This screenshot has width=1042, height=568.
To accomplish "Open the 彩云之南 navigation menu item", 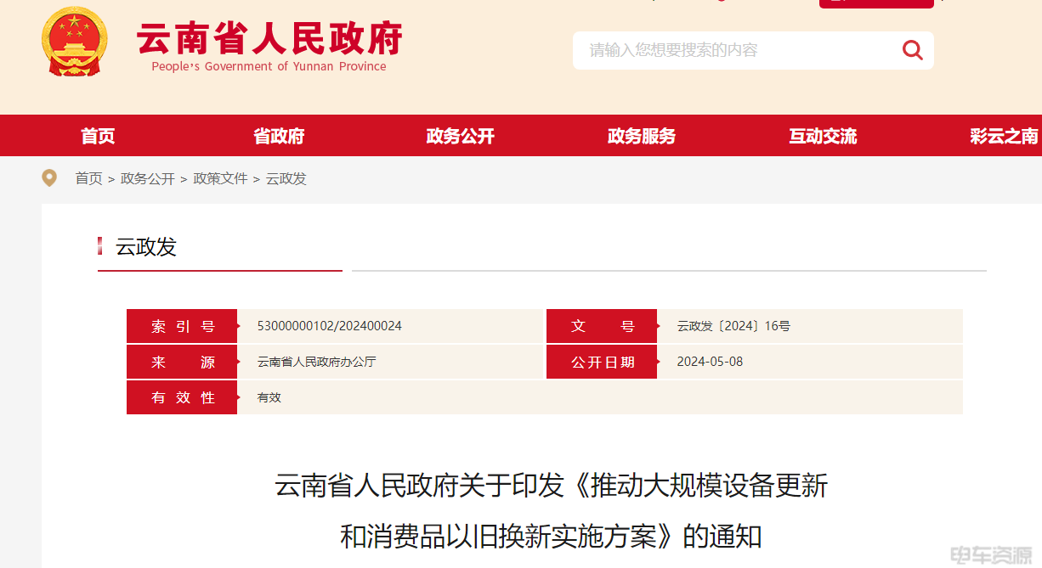I will click(1005, 136).
